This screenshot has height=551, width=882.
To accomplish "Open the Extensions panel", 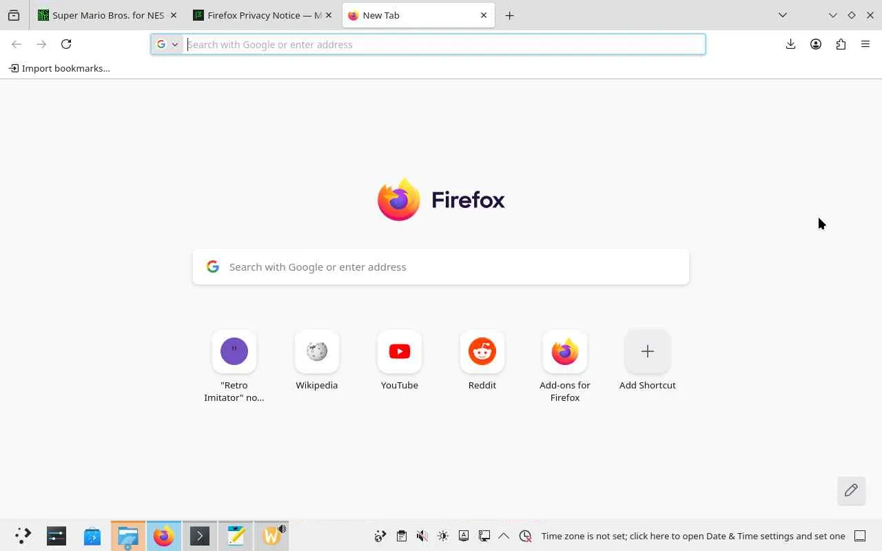I will [x=841, y=44].
